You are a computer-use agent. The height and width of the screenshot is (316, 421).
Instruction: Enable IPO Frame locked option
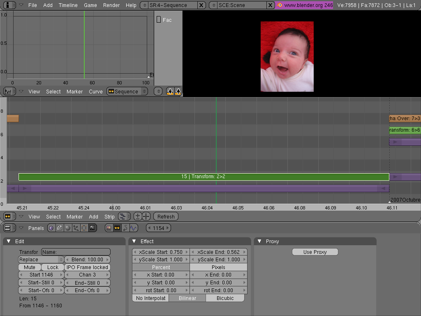pyautogui.click(x=87, y=267)
